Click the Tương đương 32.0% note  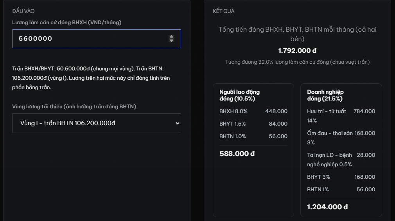(297, 62)
